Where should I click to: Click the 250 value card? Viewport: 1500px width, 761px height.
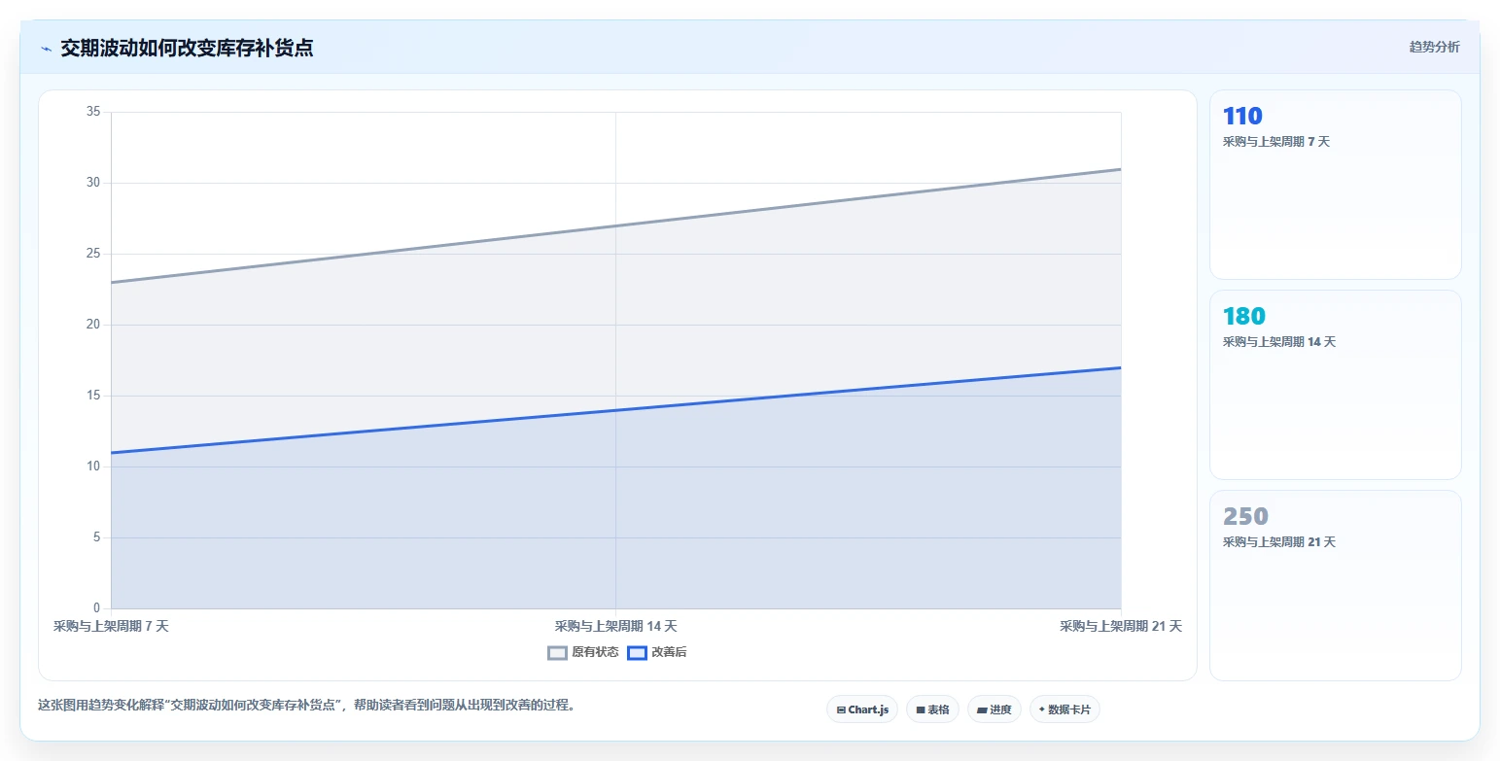coord(1335,585)
